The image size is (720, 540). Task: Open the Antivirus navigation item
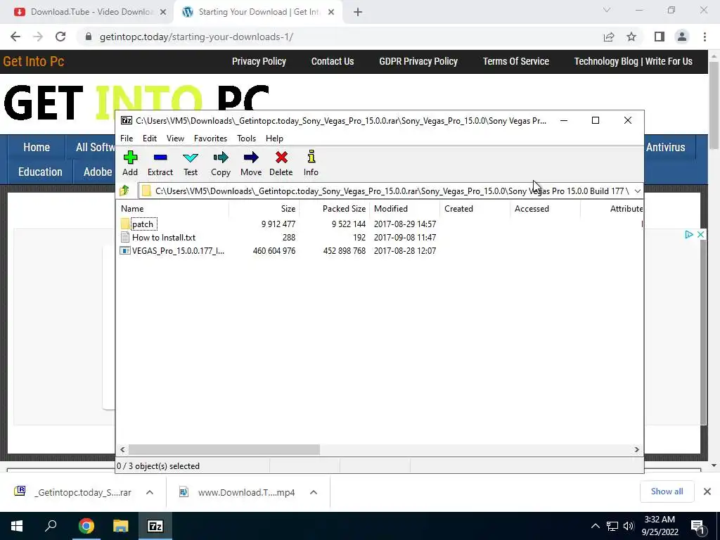pyautogui.click(x=665, y=148)
